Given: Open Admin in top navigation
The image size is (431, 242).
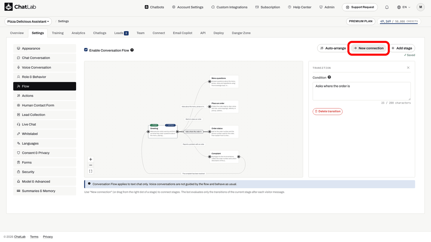Looking at the screenshot, I should 327,7.
